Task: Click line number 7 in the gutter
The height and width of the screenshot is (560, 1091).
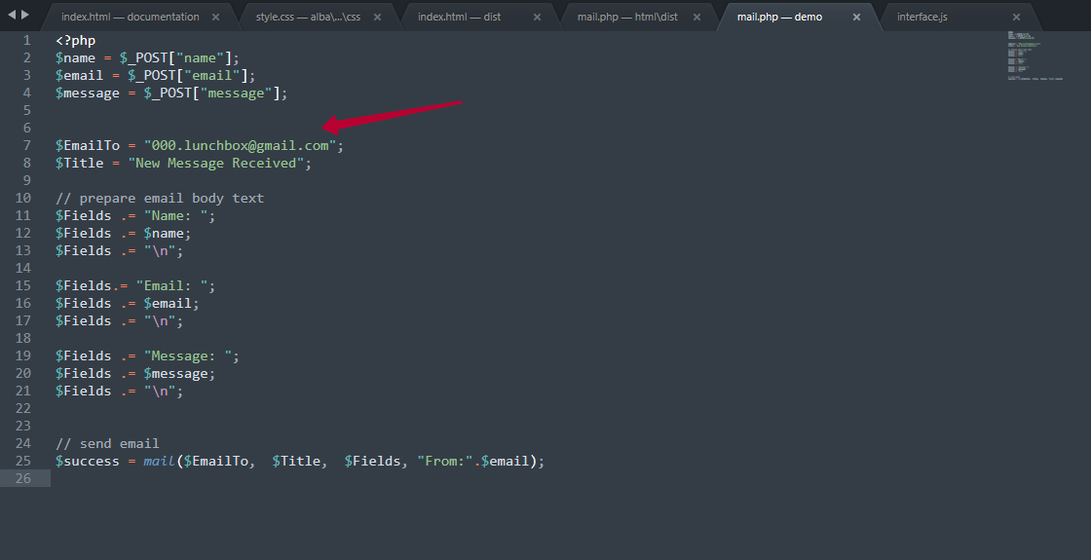Action: point(26,146)
